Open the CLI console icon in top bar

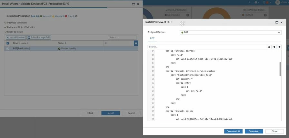[250, 2]
